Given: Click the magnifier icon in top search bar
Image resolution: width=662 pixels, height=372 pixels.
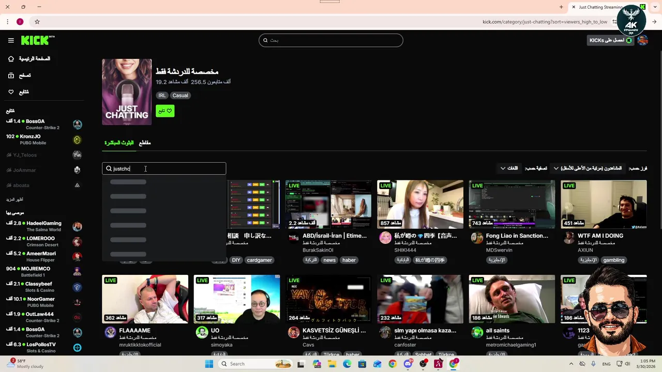Looking at the screenshot, I should pyautogui.click(x=265, y=40).
